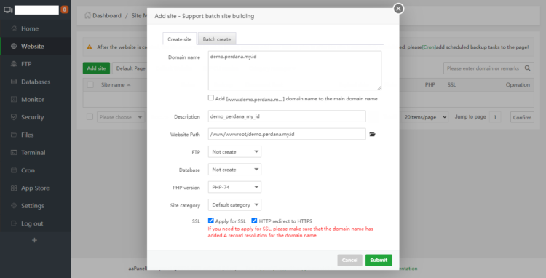The width and height of the screenshot is (546, 278).
Task: Click the Dashboard breadcrumb link
Action: point(107,16)
